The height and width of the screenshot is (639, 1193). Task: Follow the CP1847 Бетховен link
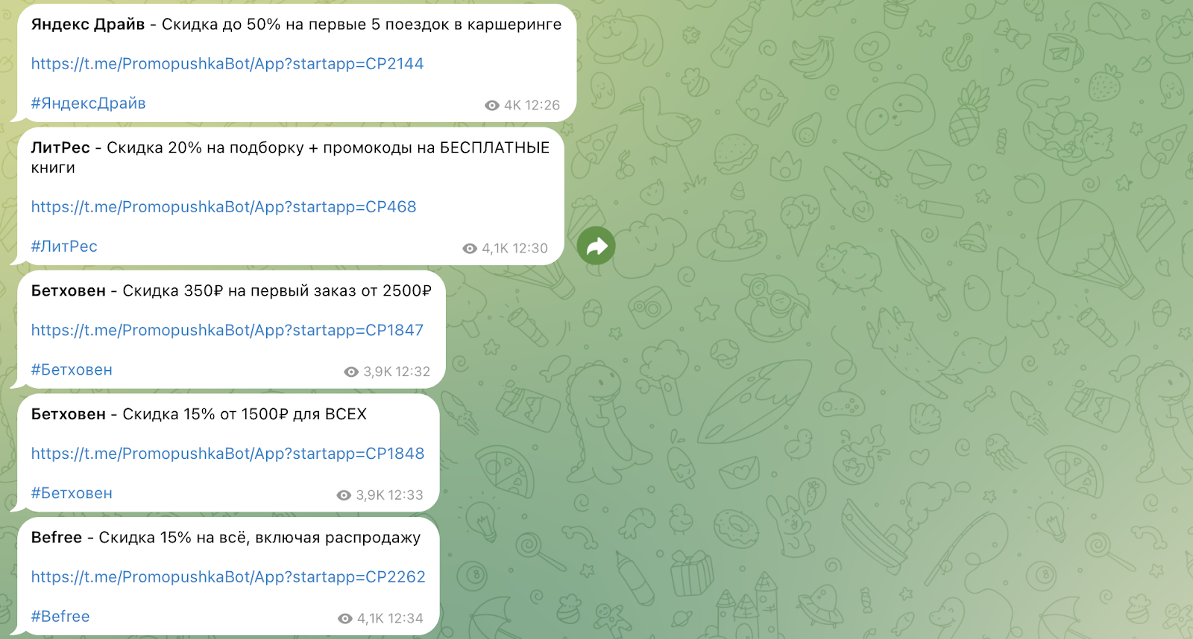point(227,331)
